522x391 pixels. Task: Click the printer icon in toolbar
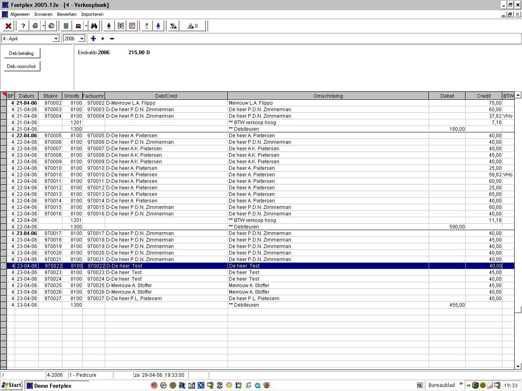click(35, 26)
